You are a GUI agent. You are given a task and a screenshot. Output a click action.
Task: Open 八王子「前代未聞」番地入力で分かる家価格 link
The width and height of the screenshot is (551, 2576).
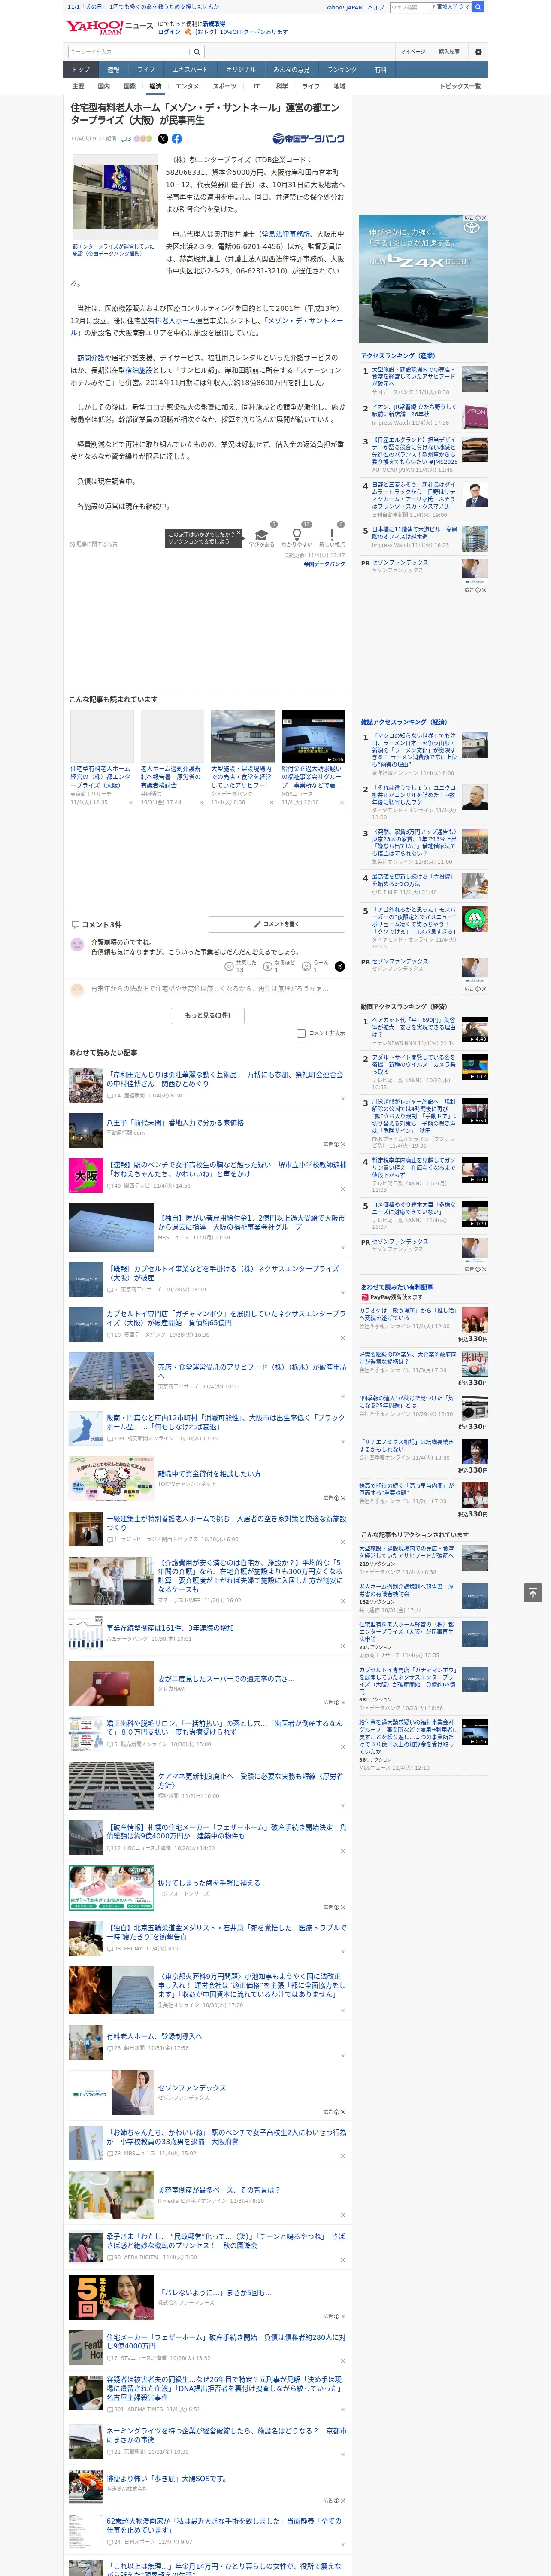(x=175, y=1123)
